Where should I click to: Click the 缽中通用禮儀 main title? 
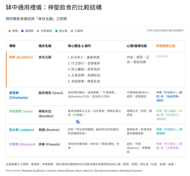tap(54, 7)
